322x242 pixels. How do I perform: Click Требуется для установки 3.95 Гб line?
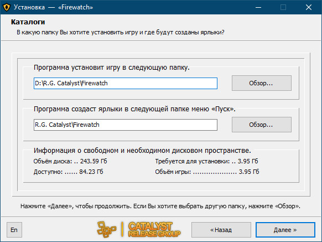click(206, 161)
